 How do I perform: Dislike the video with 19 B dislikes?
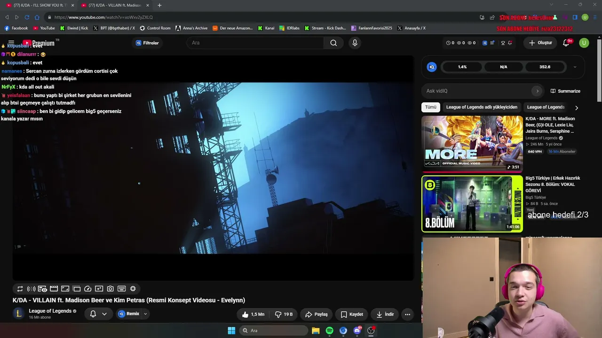click(x=283, y=314)
